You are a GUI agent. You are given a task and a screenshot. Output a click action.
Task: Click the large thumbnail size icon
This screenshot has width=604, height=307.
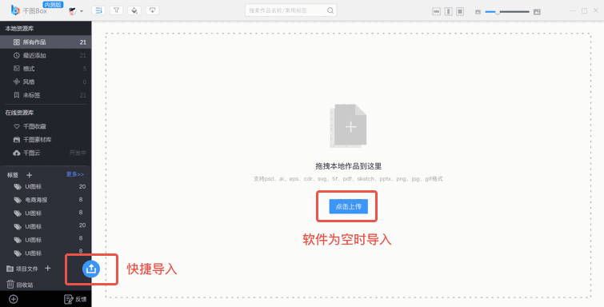click(x=537, y=12)
